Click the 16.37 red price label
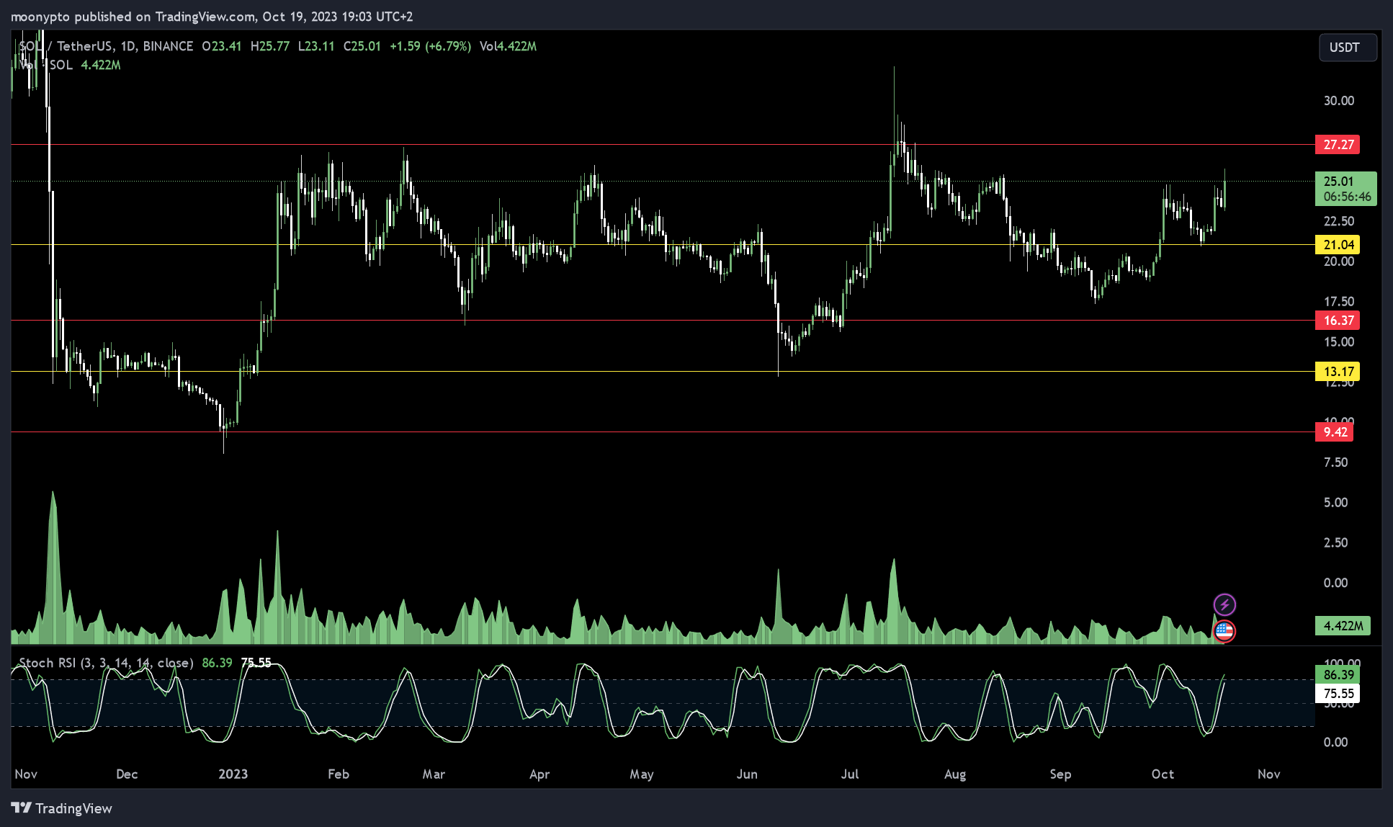This screenshot has width=1393, height=827. 1338,321
